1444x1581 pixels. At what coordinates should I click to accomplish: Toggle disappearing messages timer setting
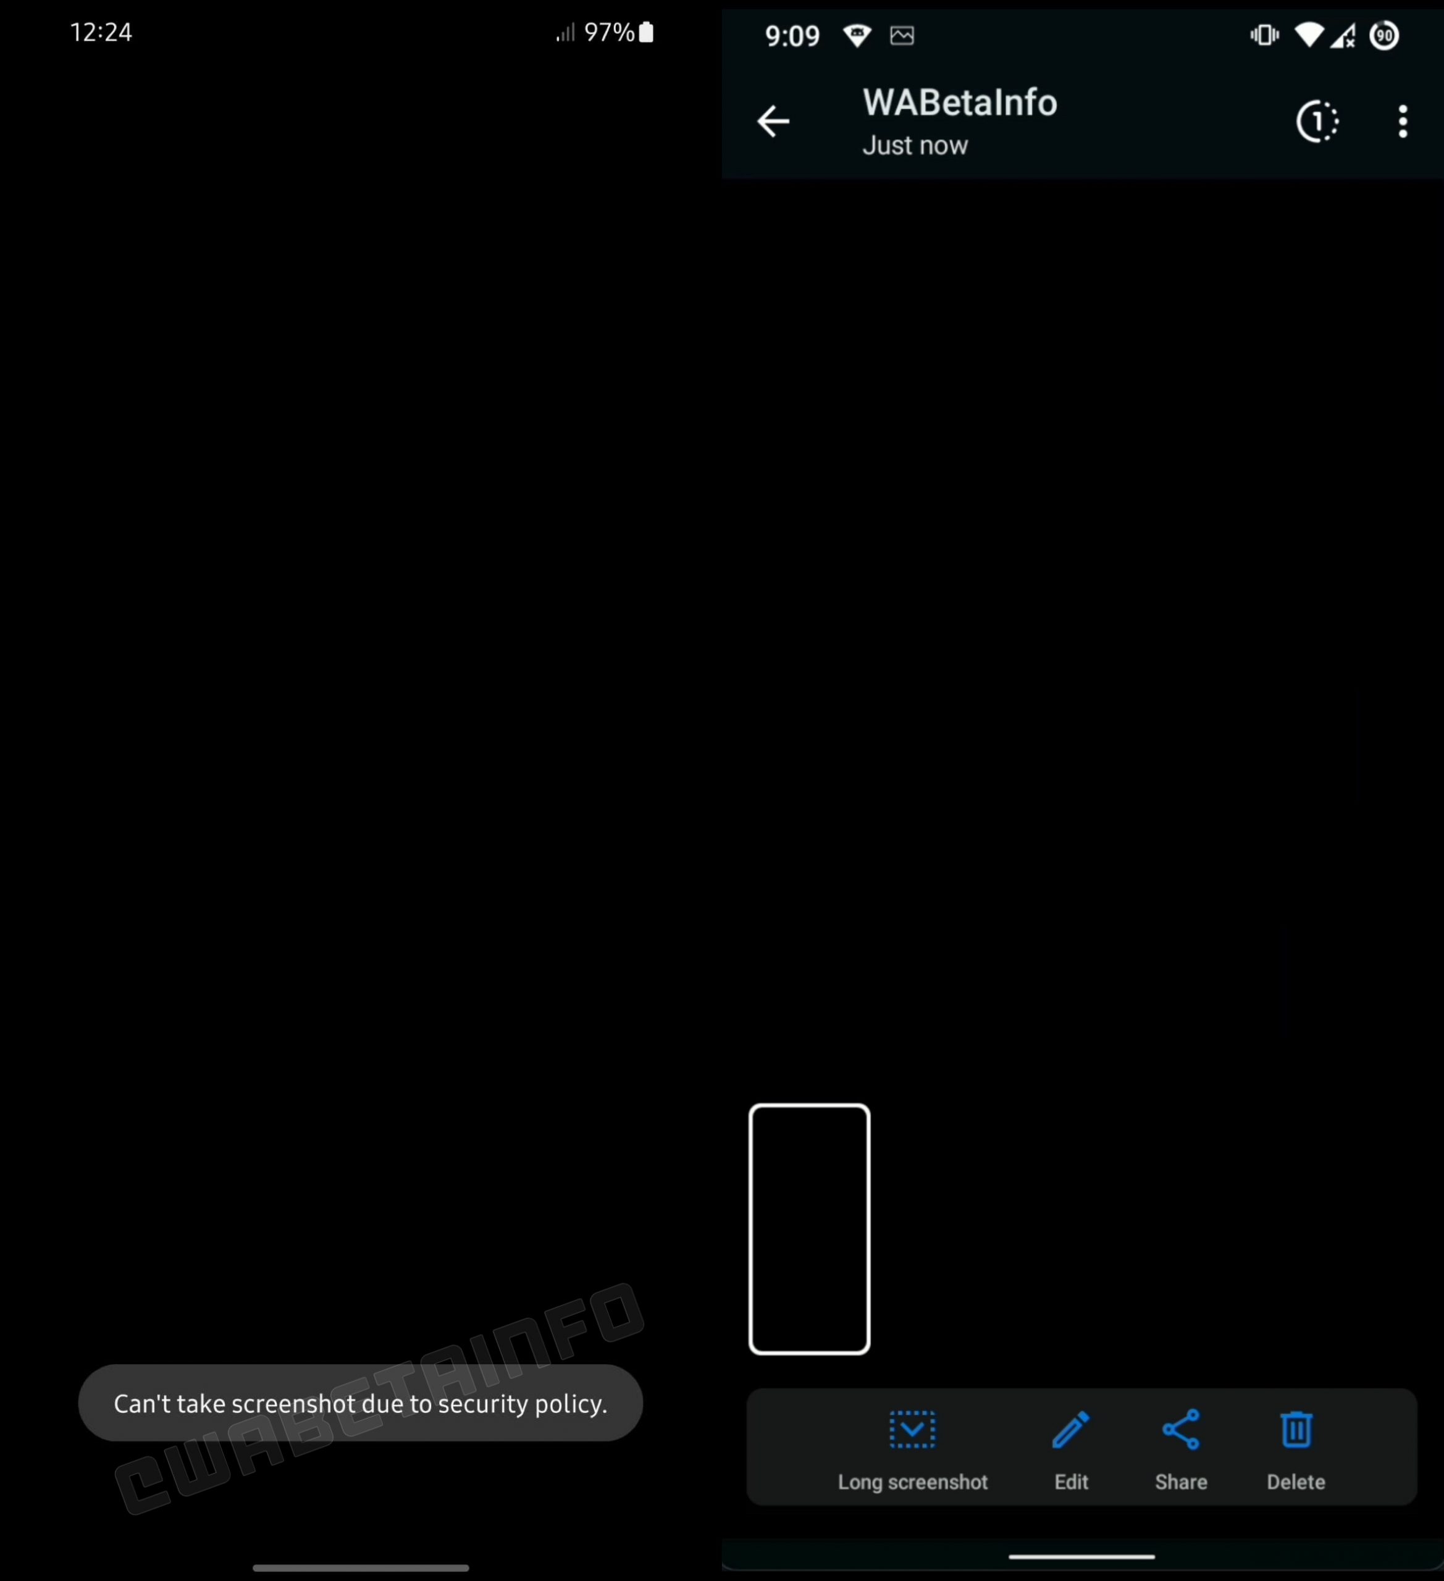(x=1317, y=121)
